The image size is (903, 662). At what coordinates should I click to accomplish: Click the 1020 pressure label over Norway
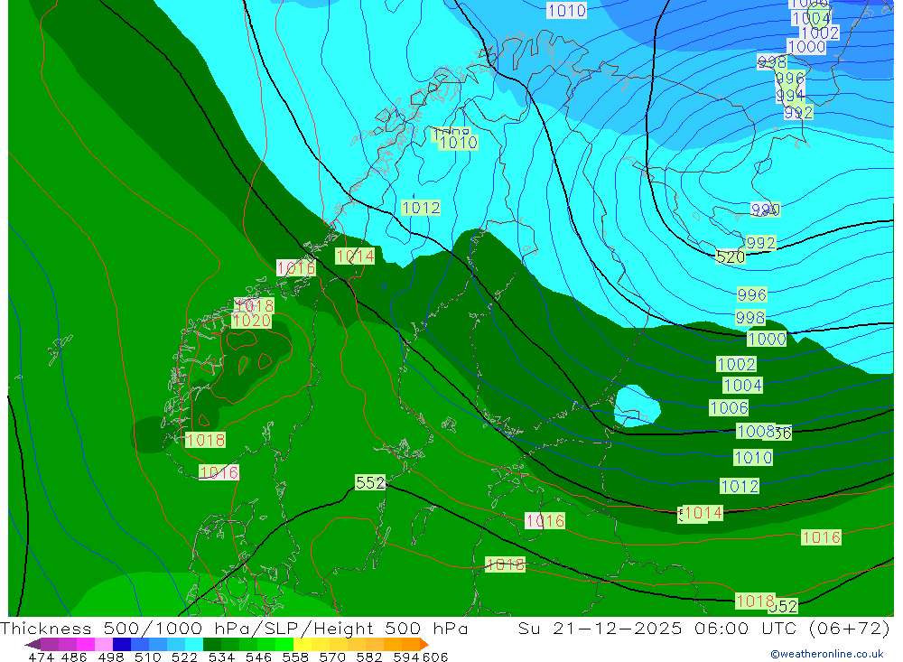tap(251, 321)
